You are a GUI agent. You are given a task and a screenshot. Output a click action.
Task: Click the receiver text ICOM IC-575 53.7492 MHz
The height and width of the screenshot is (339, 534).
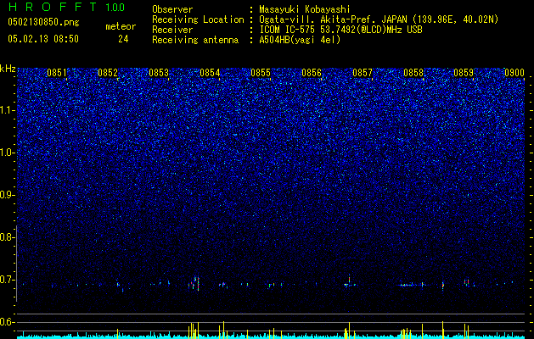340,30
